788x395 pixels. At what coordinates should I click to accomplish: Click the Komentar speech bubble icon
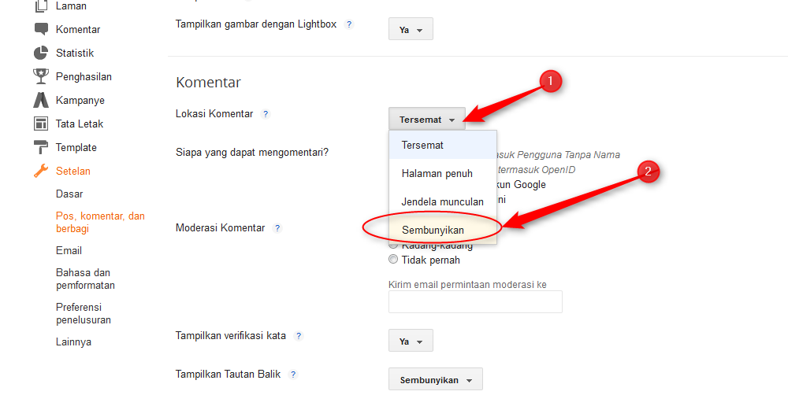click(41, 29)
